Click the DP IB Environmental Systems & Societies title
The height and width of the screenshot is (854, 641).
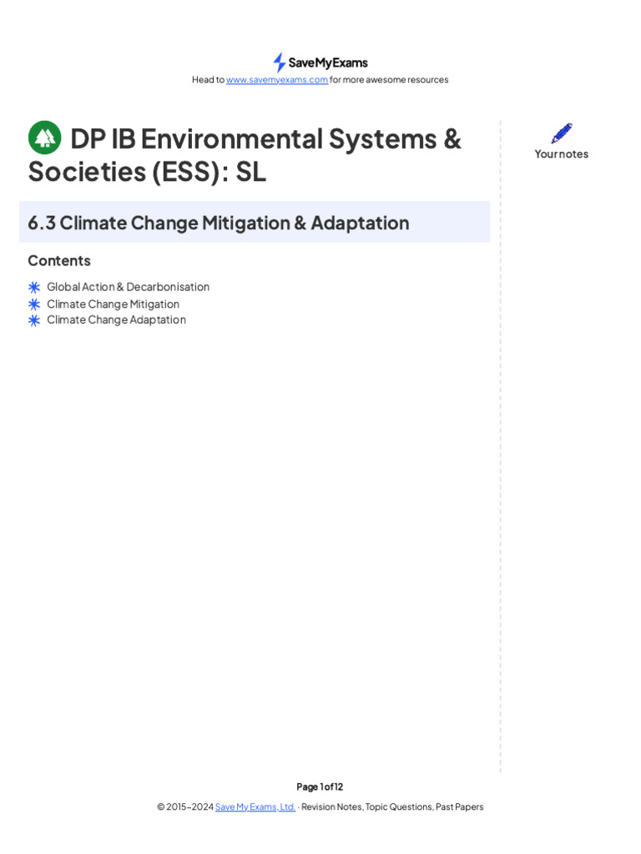pos(245,155)
